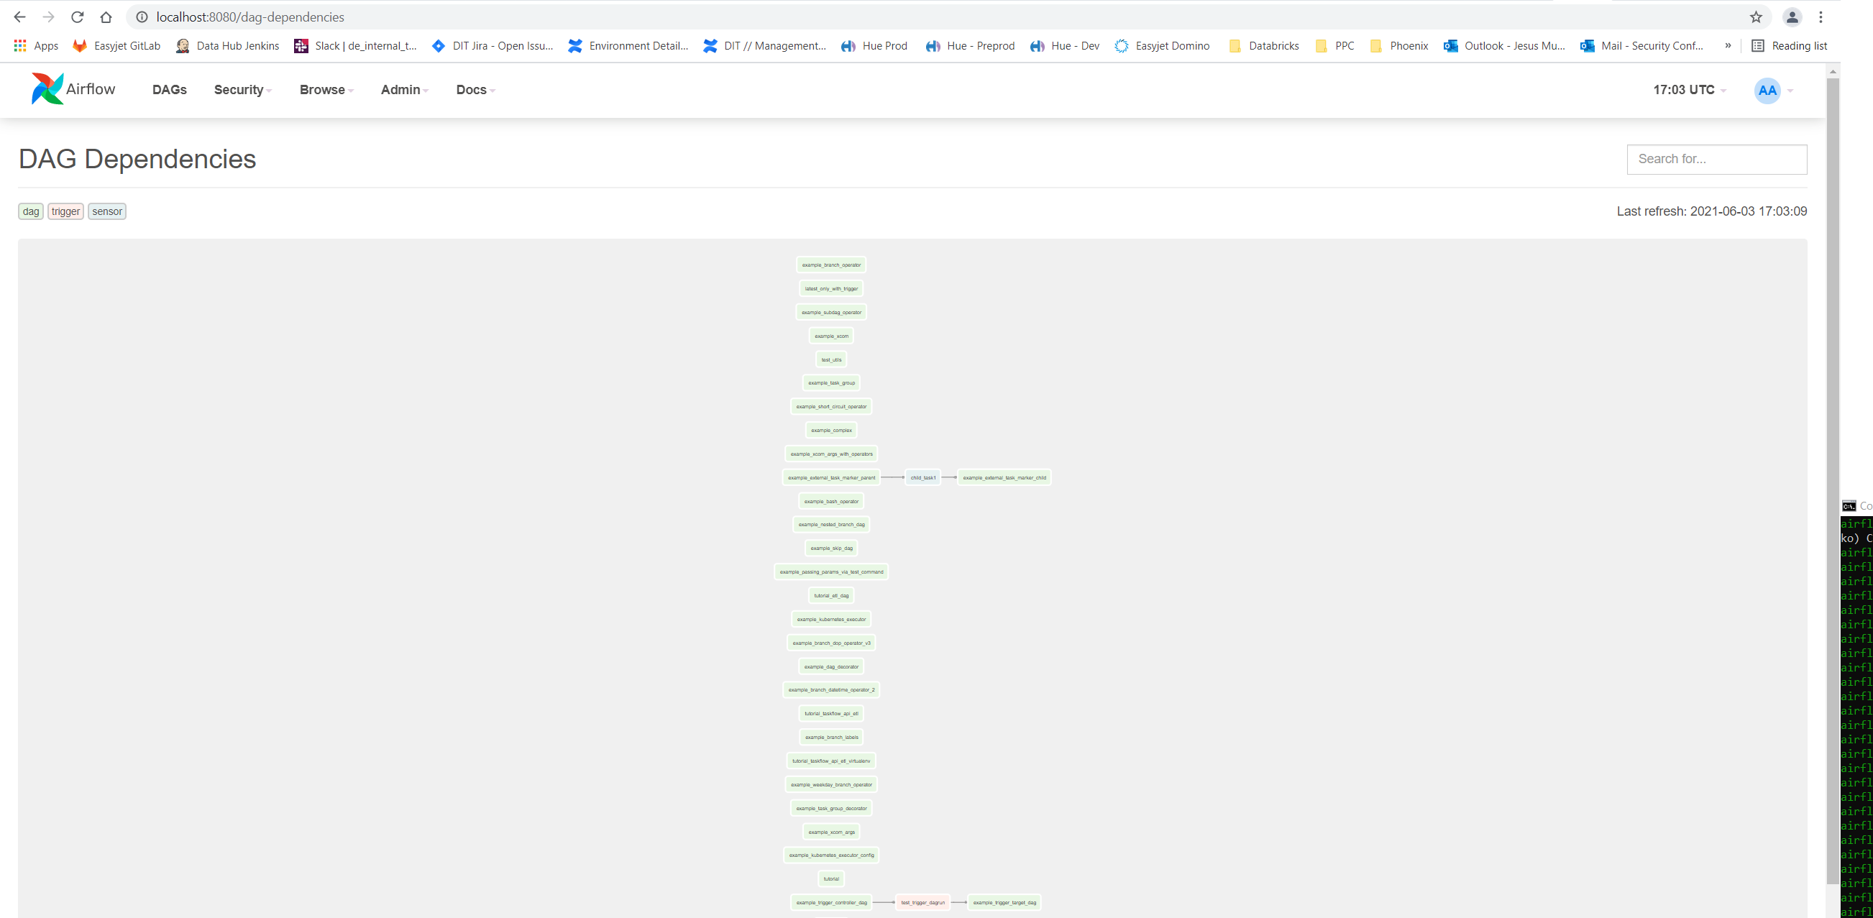Toggle the dag legend filter

30,211
